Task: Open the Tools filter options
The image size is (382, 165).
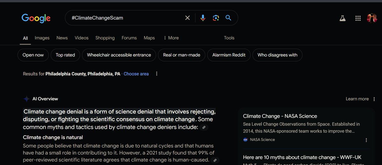Action: pos(229,38)
